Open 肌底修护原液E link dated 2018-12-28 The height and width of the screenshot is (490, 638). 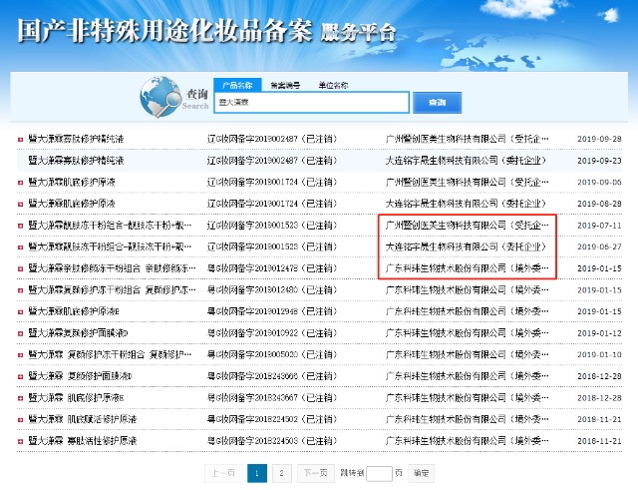[x=76, y=397]
